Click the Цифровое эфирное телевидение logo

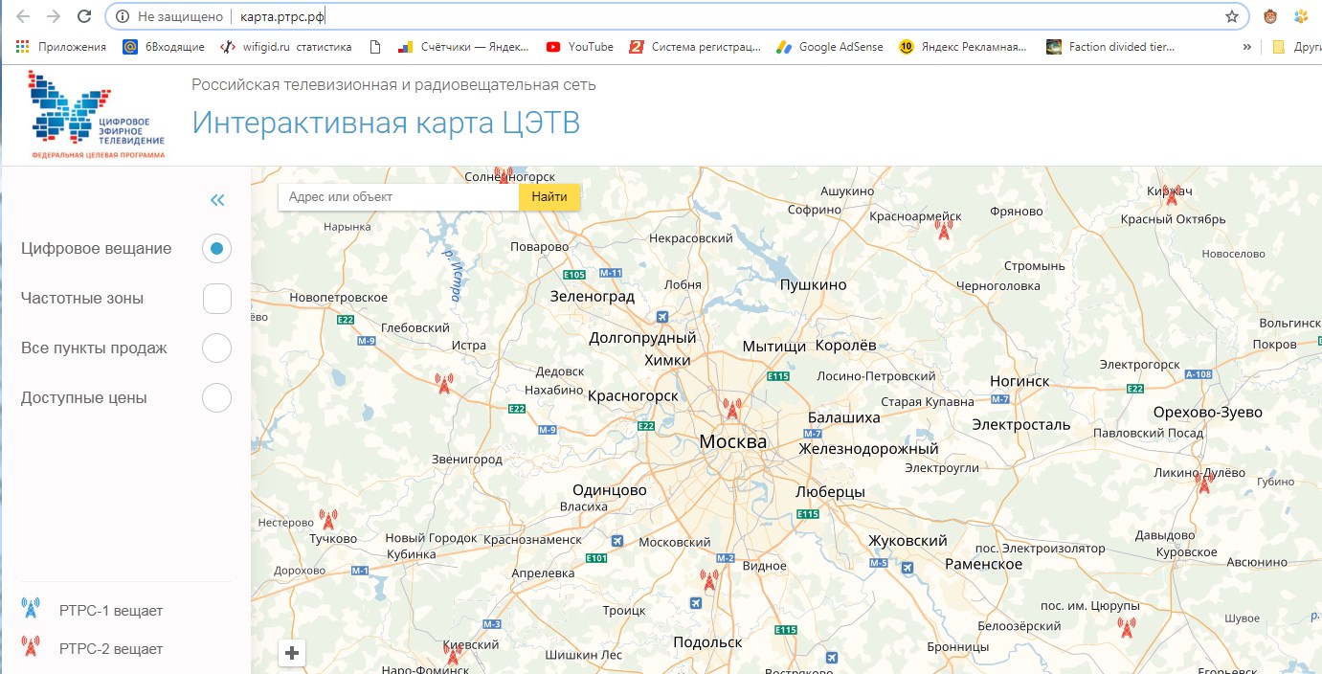pos(97,114)
